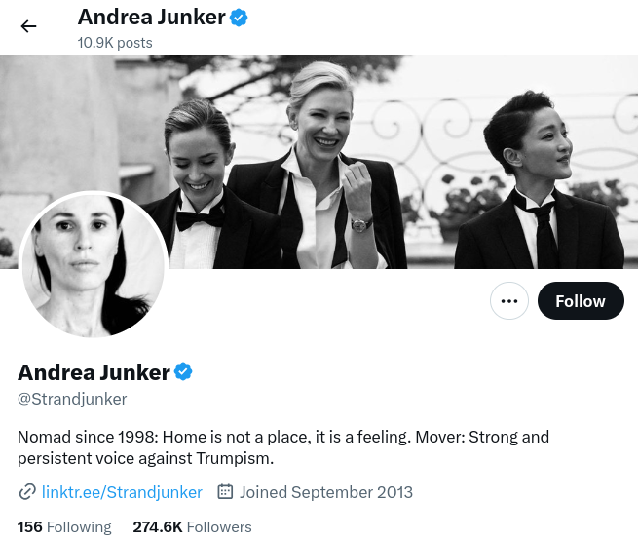This screenshot has width=638, height=541.
Task: Click the back arrow icon
Action: click(x=28, y=26)
